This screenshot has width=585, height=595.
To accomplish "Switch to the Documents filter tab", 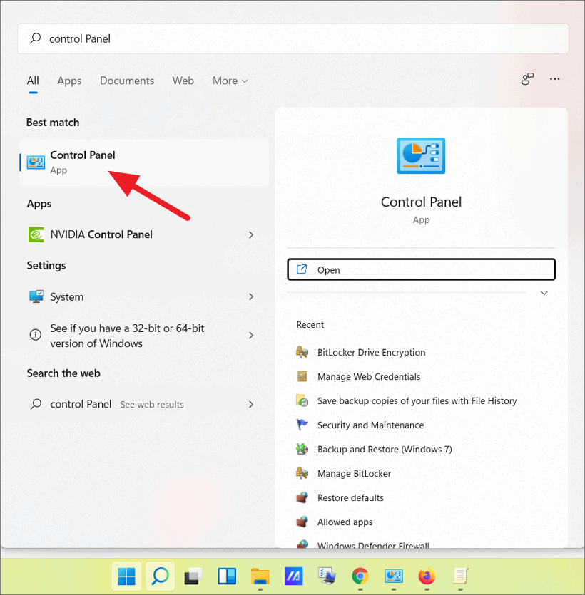I will coord(126,81).
